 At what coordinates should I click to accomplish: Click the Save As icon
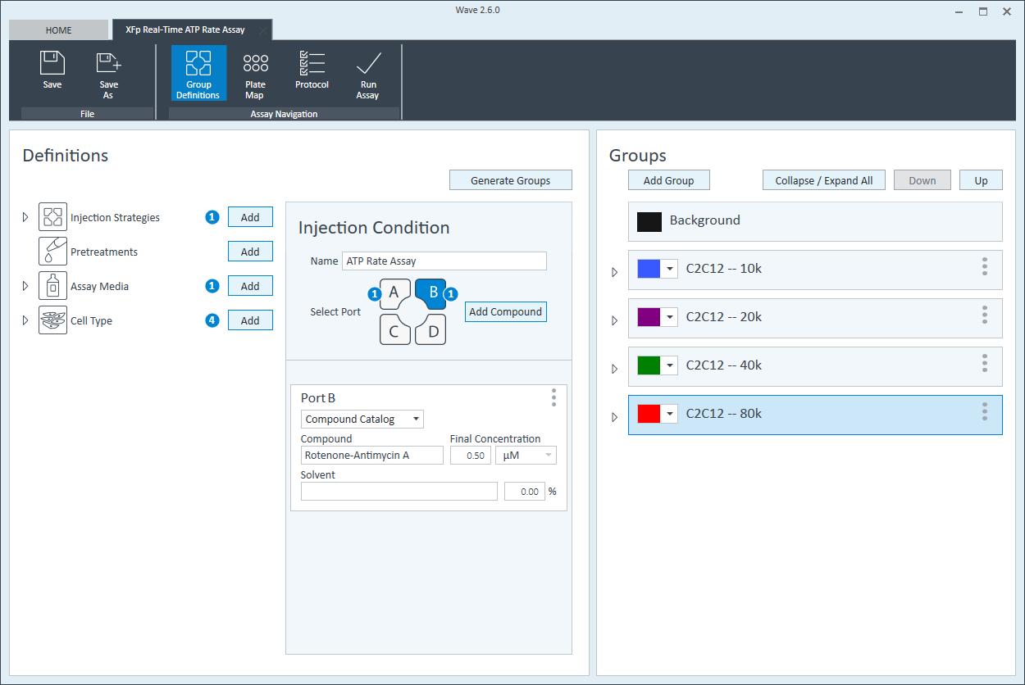108,64
